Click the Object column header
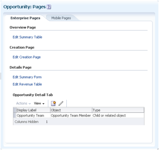Screen dimensions: 159x150 (x=71, y=110)
